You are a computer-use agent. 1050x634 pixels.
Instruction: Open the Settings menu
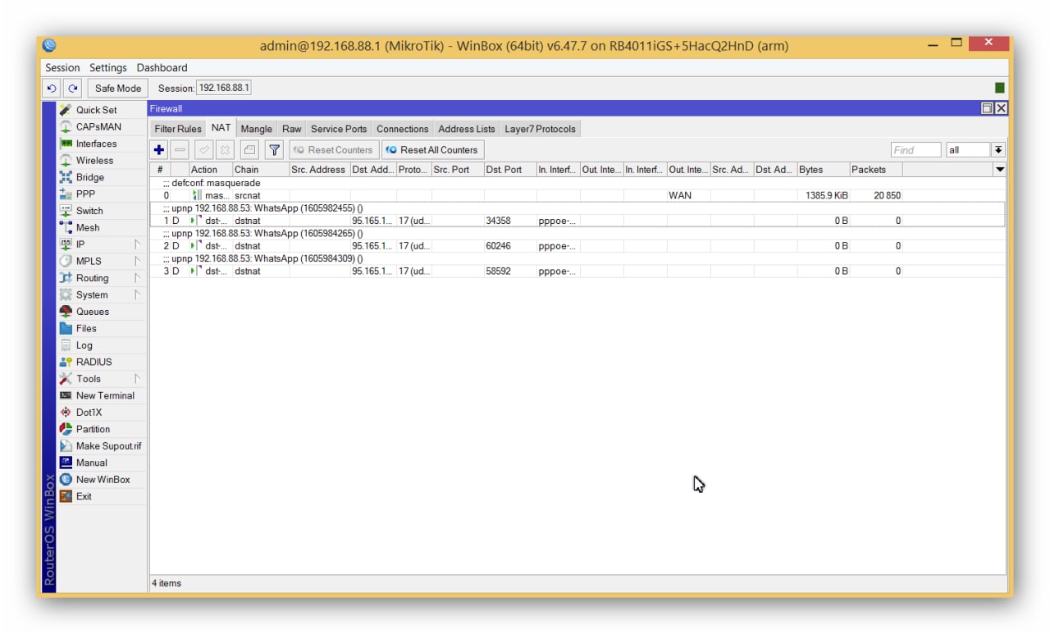pos(108,68)
